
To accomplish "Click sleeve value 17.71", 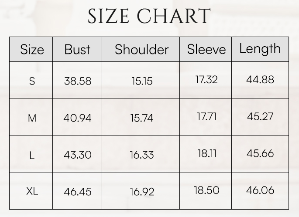I will [x=207, y=116].
